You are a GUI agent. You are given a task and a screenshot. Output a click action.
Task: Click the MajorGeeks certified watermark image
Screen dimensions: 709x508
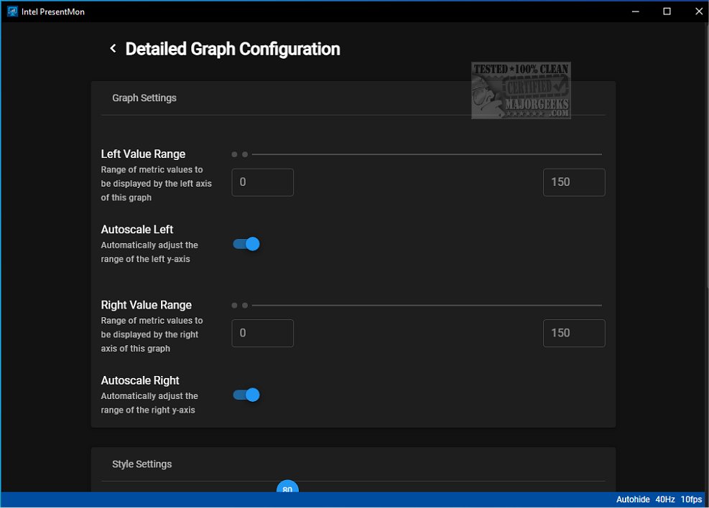point(521,90)
